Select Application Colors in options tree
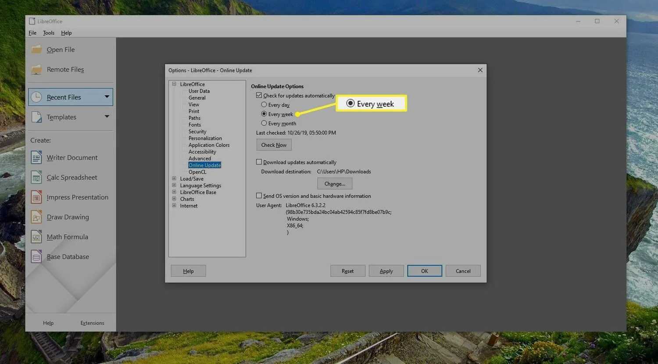 coord(209,145)
